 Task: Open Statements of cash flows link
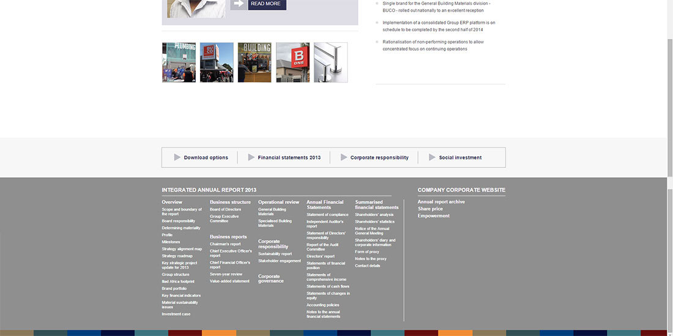(328, 287)
